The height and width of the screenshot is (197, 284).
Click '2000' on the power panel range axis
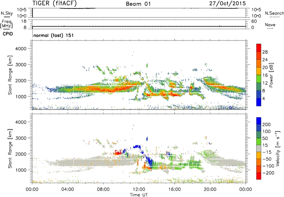point(21,80)
